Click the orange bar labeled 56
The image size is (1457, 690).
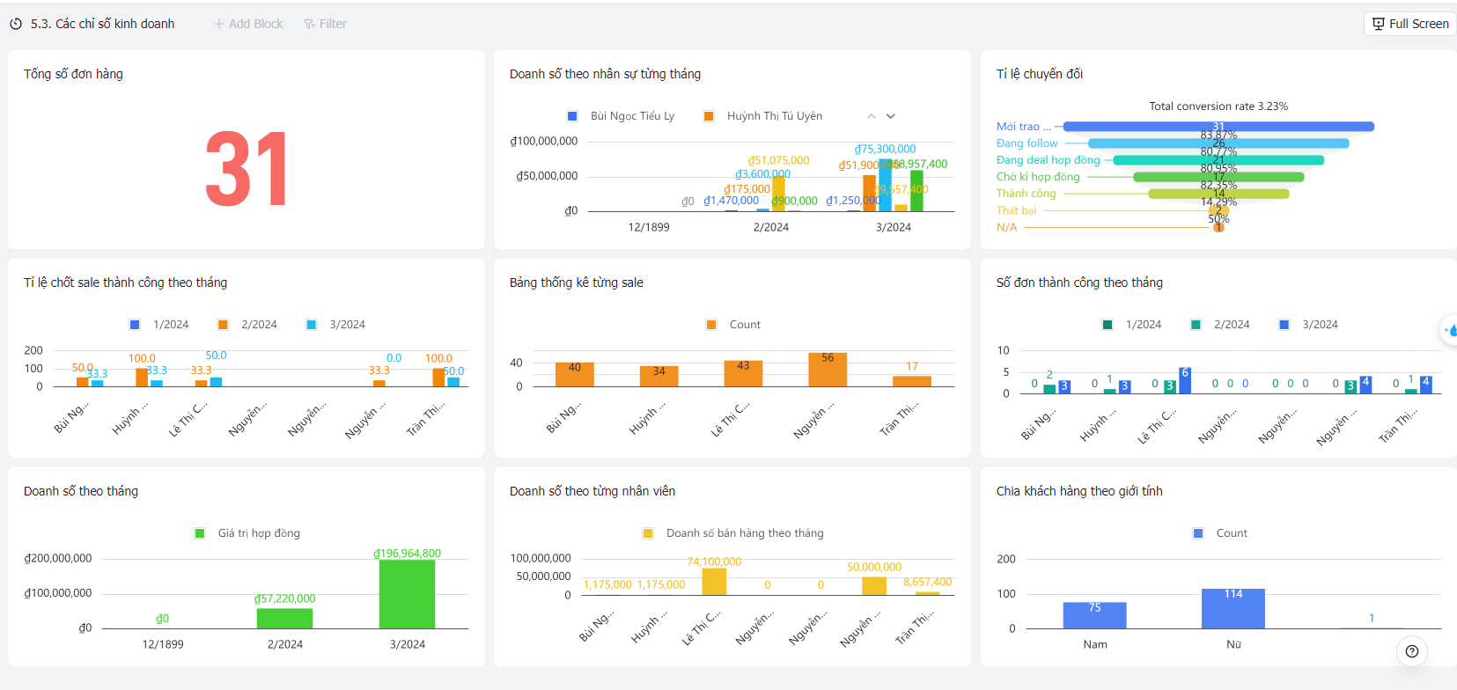(828, 370)
